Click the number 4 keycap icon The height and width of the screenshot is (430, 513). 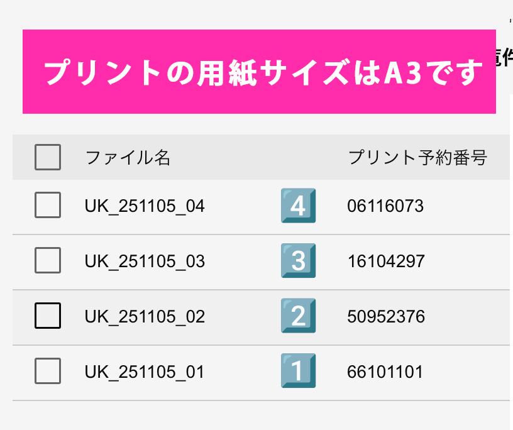[298, 206]
